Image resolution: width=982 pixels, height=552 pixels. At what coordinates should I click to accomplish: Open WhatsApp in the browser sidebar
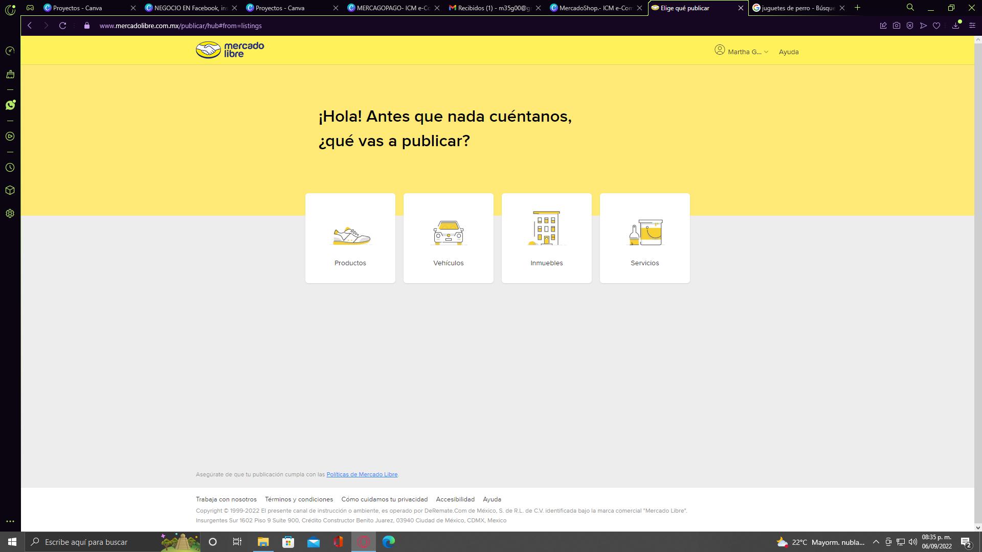[x=10, y=105]
